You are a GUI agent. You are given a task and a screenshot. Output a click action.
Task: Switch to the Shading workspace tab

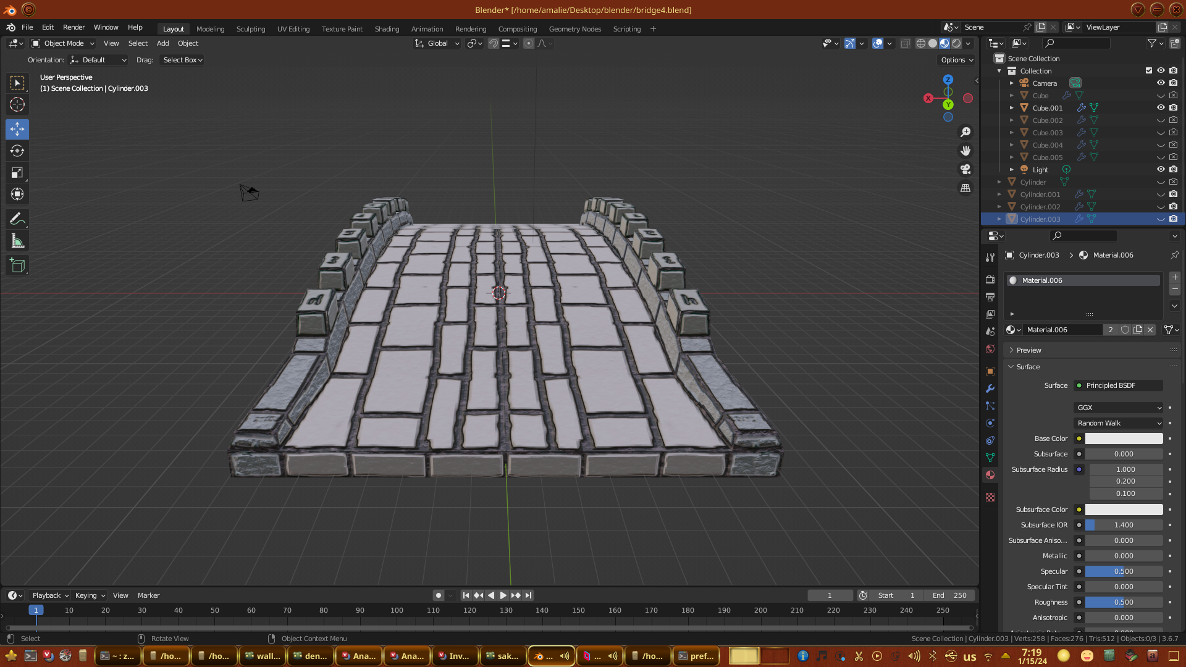pyautogui.click(x=387, y=29)
